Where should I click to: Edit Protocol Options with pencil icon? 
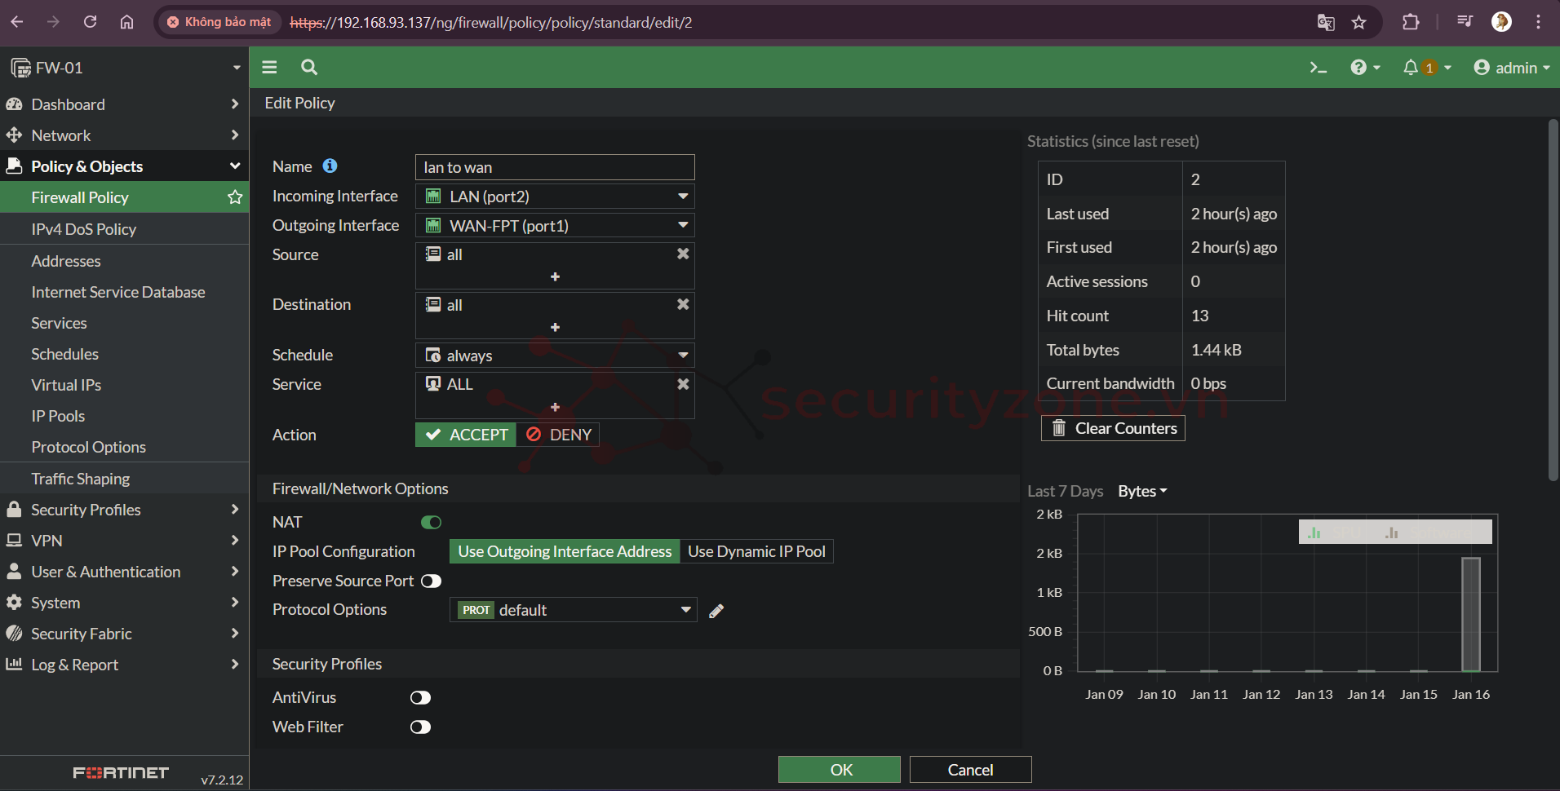(x=716, y=611)
